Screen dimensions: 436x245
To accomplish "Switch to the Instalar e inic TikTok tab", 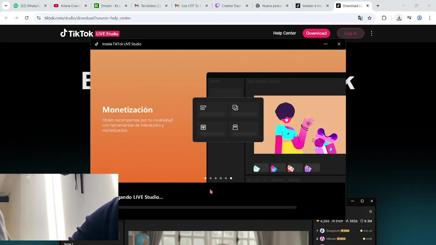I will (312, 6).
